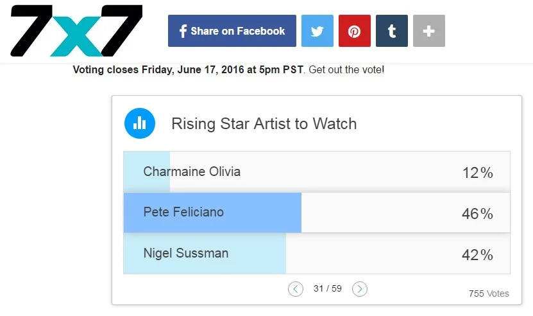Click the 7x7 logo
The image size is (533, 316).
tap(76, 31)
